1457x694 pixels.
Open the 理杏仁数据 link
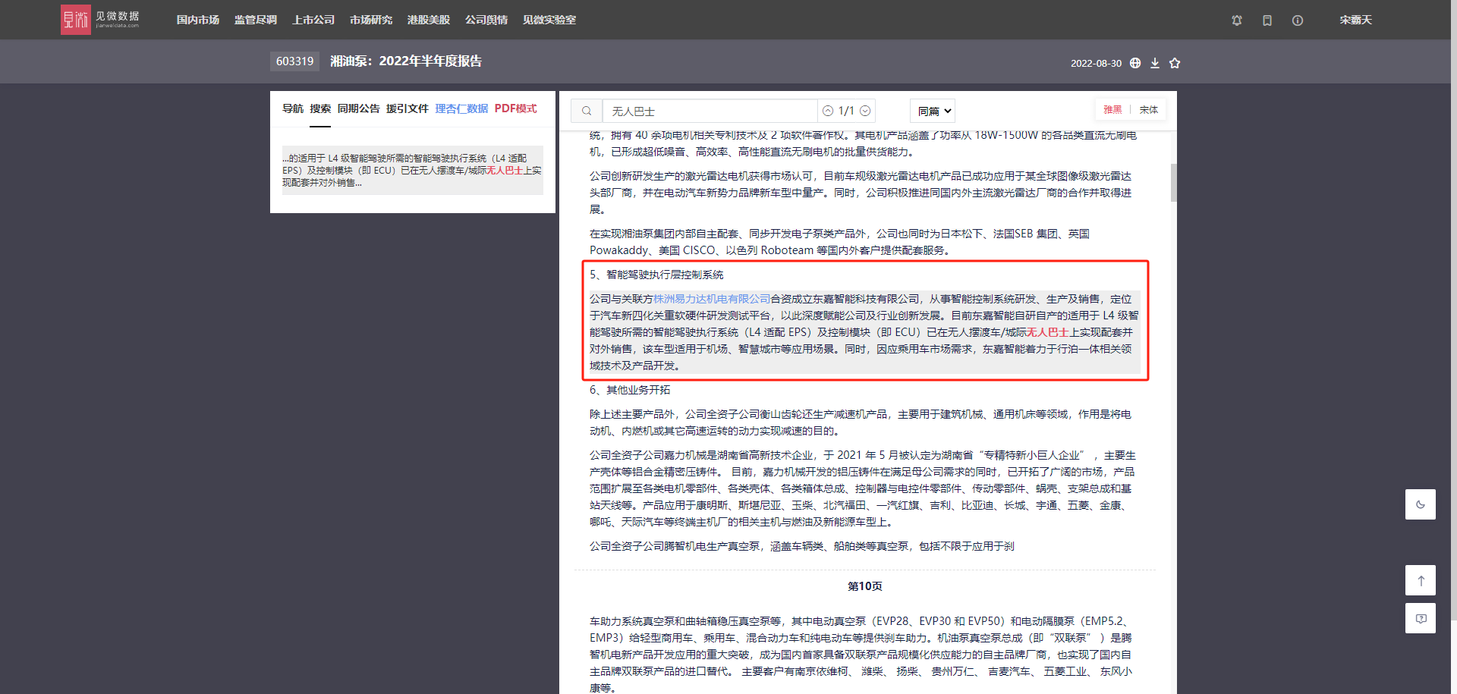(x=462, y=108)
